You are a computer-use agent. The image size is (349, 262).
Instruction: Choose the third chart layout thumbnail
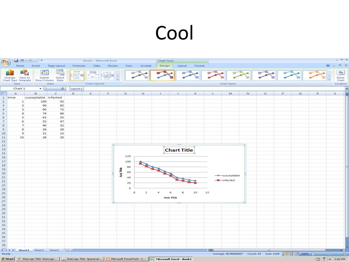tap(108, 75)
